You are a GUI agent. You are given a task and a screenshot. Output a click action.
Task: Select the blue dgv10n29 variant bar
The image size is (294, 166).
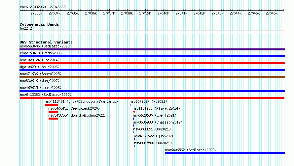click(x=152, y=70)
